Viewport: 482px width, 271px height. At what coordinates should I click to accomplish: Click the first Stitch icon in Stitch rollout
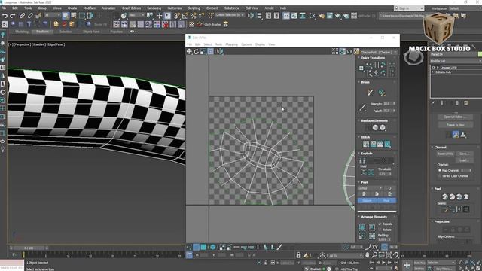pos(366,144)
